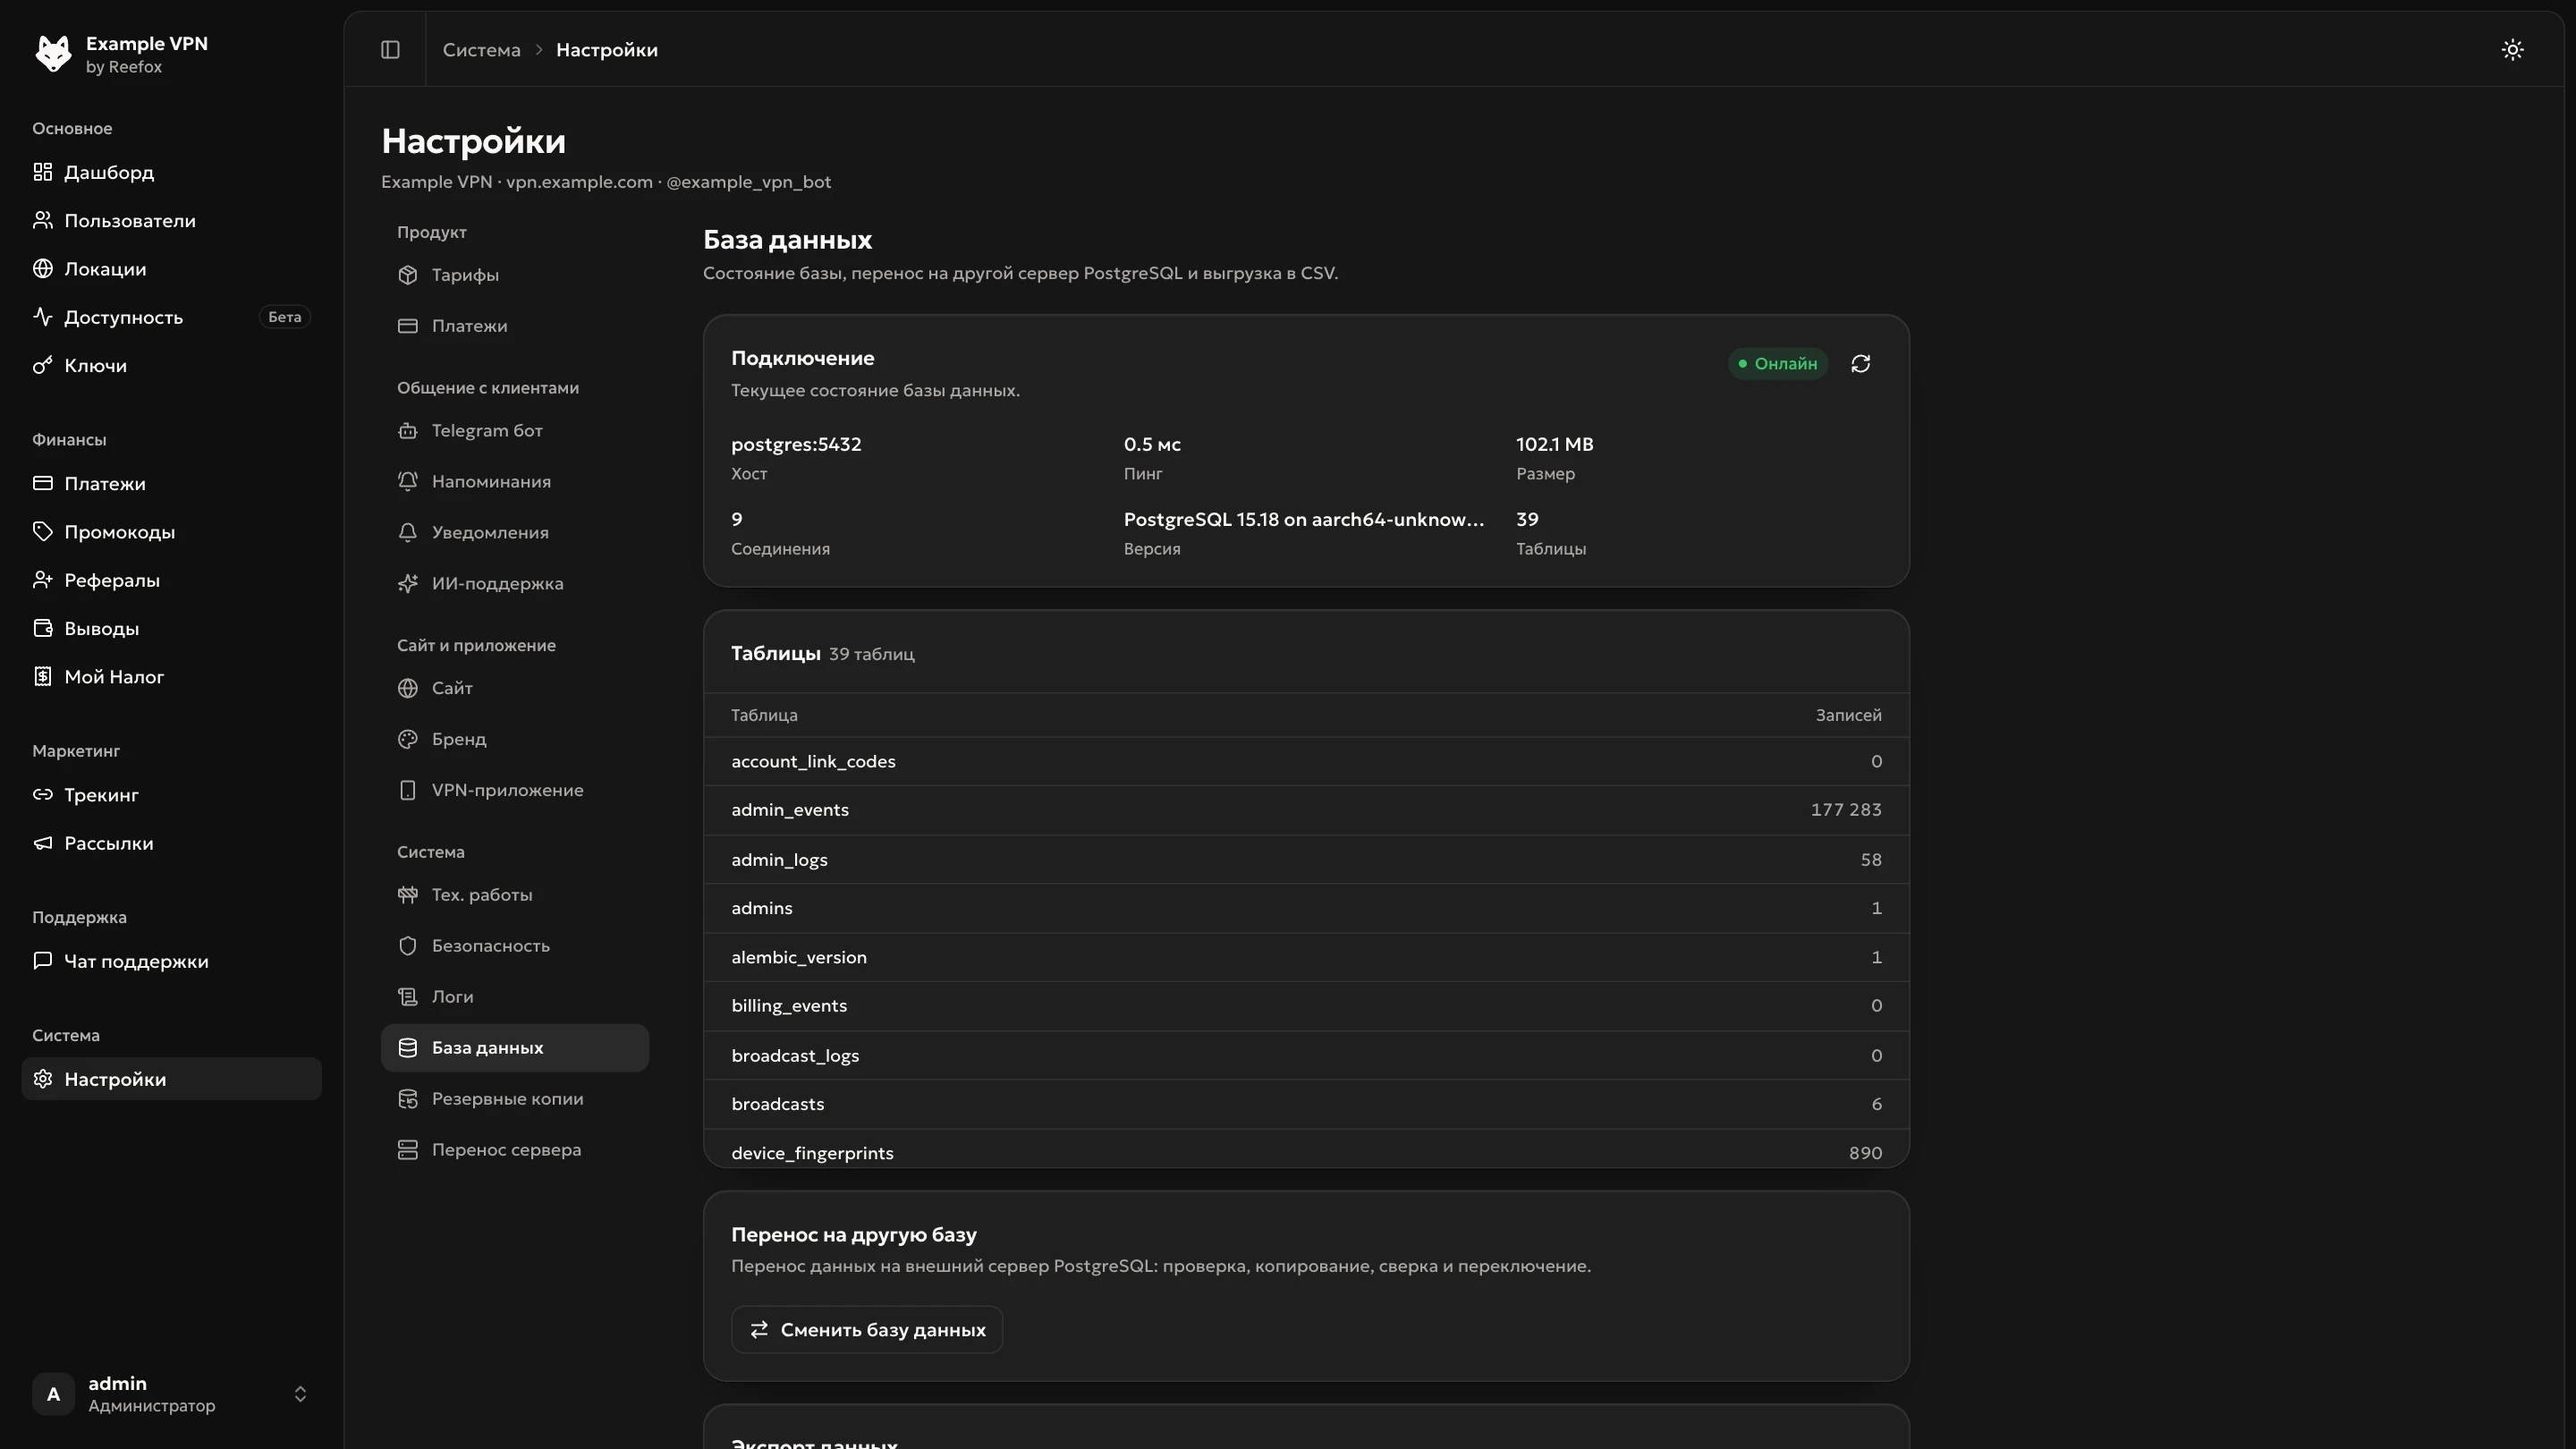
Task: Click the alembic_version table row
Action: (1306, 957)
